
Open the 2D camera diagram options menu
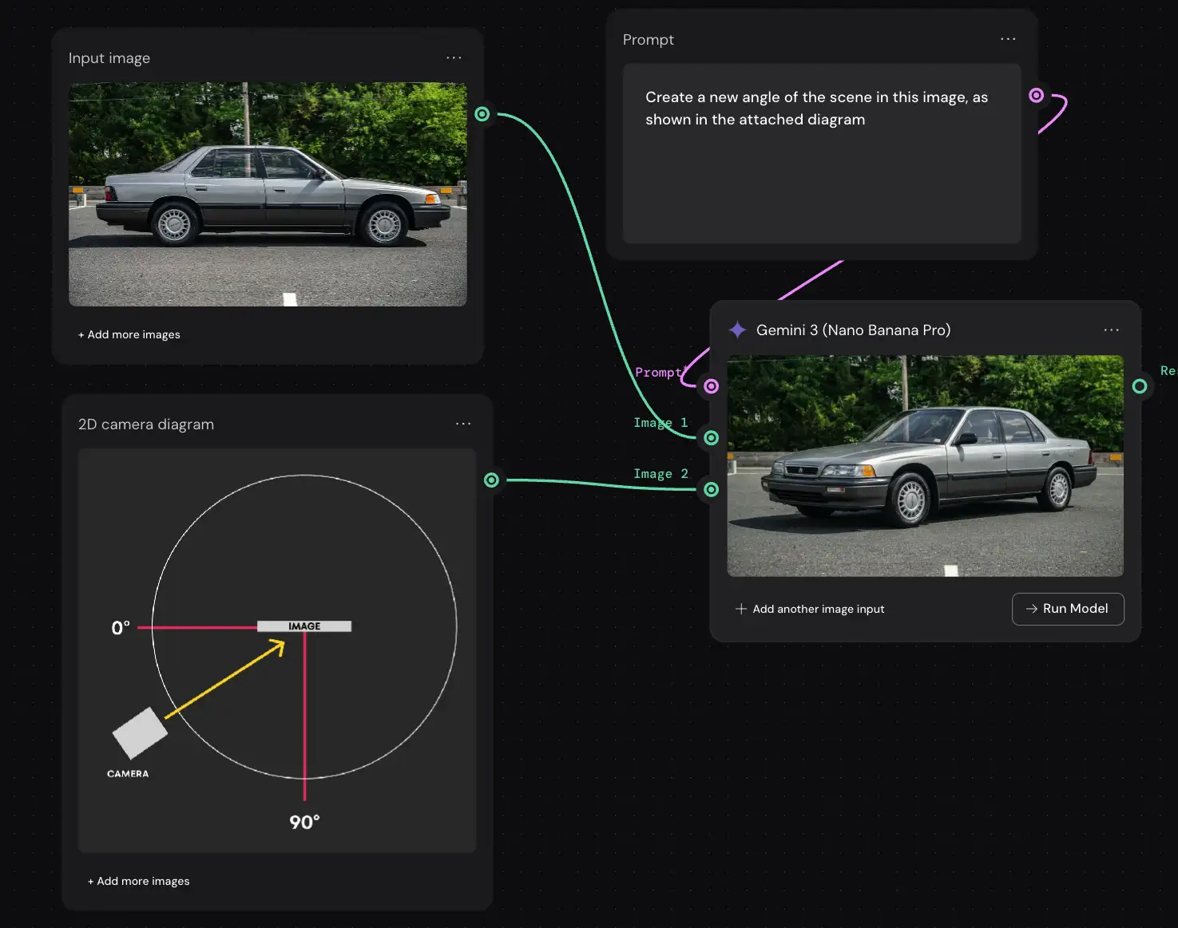click(463, 424)
